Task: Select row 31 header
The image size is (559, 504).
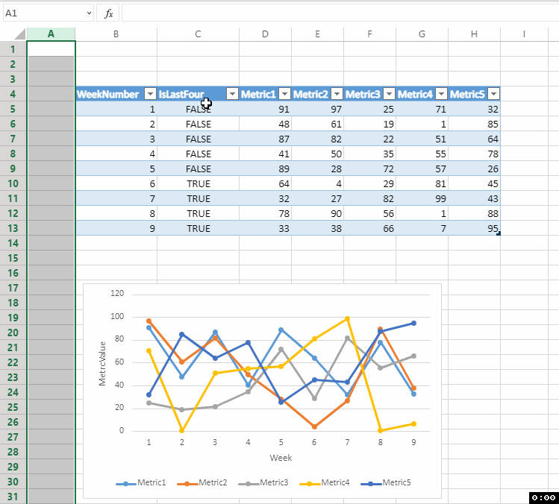Action: click(x=13, y=497)
